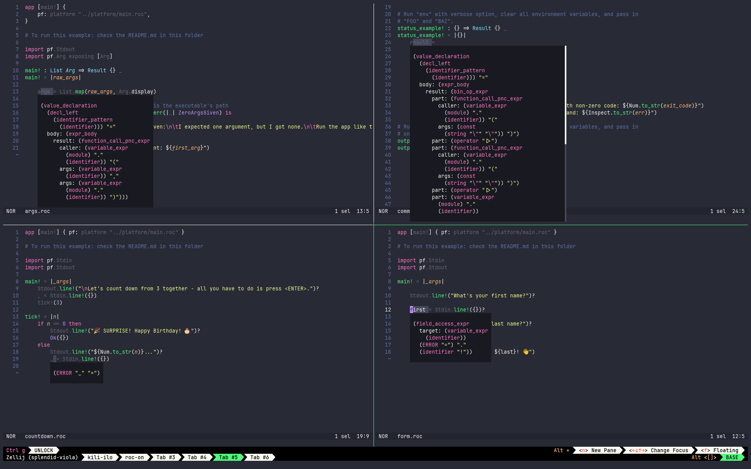Click the scrollbar of the tree-sitter popup
Viewport: 751px width, 469px height.
point(566,95)
